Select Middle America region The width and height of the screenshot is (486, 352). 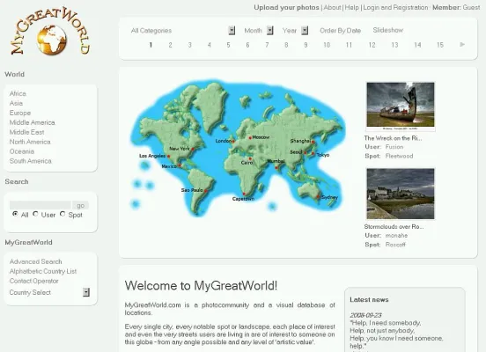(x=33, y=122)
